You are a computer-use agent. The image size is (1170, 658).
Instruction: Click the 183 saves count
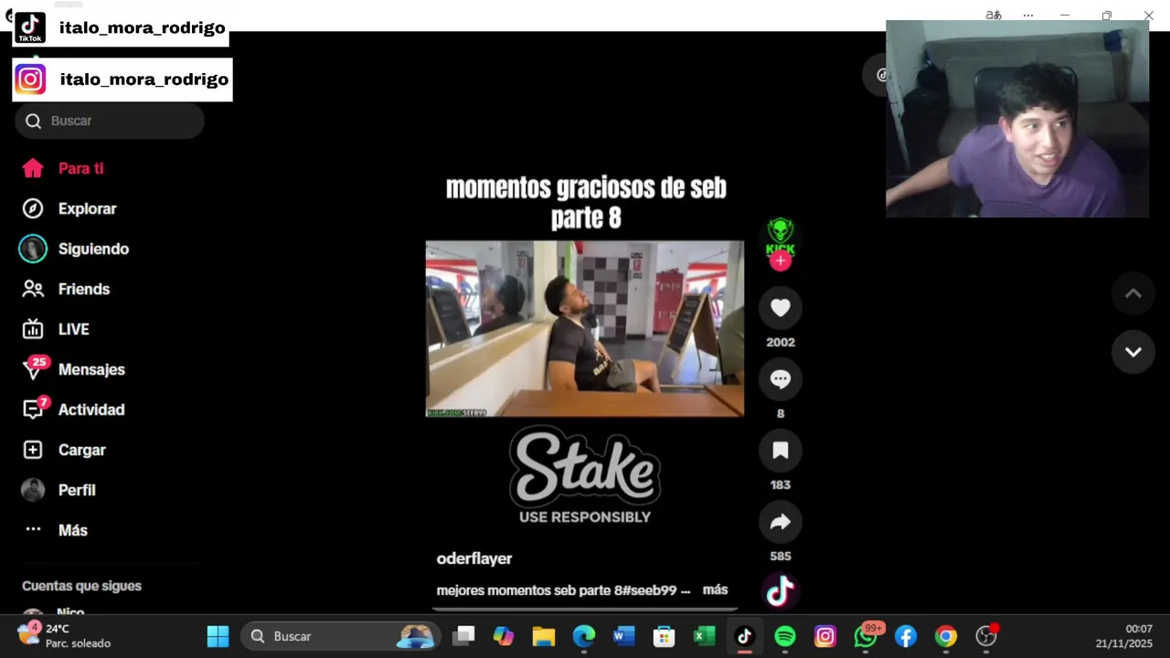[x=780, y=484]
